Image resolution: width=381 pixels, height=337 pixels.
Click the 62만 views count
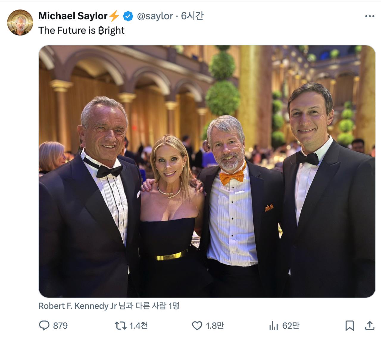[291, 326]
